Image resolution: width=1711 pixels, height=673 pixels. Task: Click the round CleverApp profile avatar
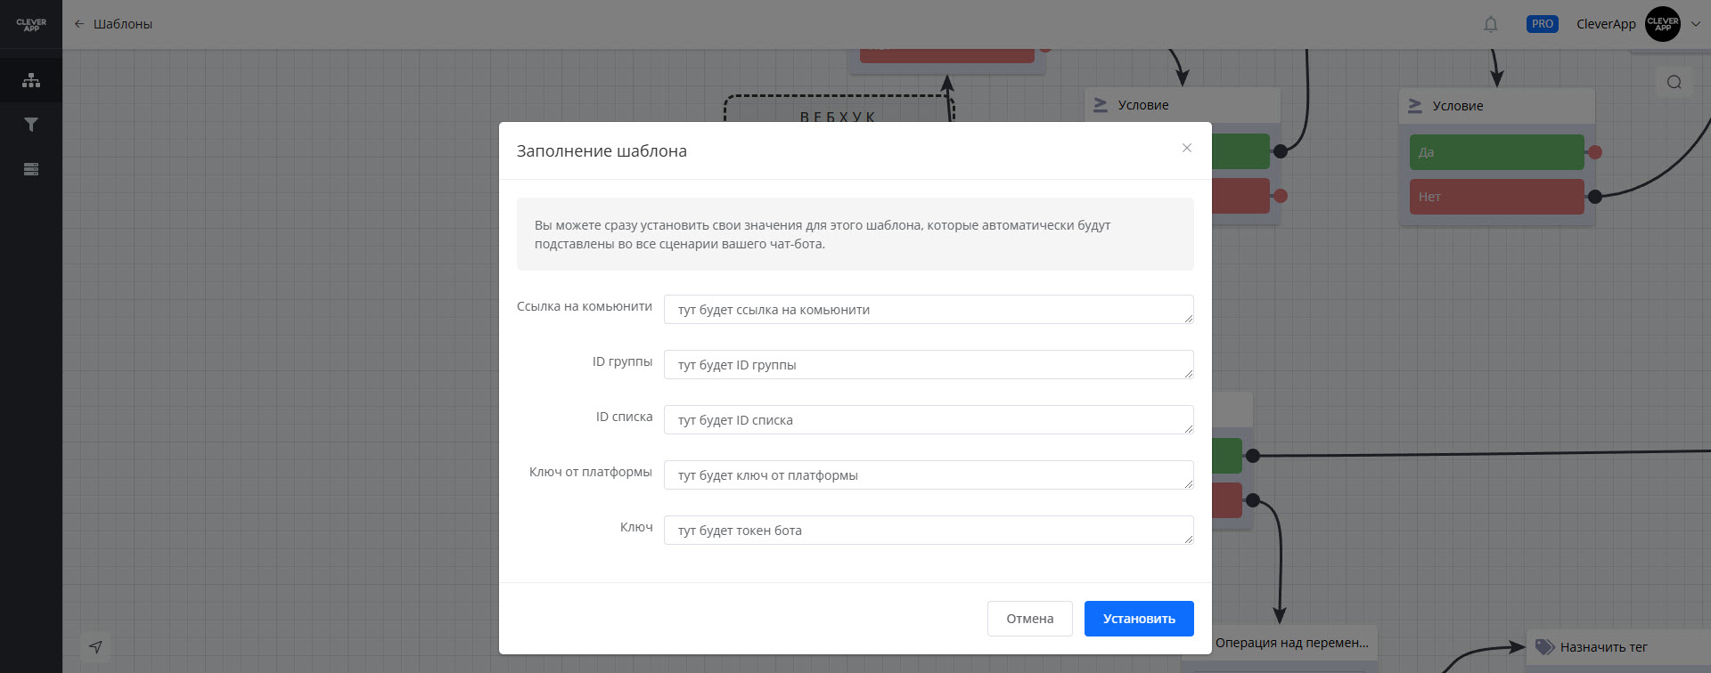(1663, 24)
